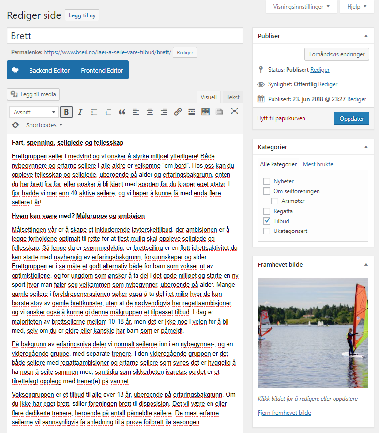Check Om seilforeningen category
This screenshot has height=433, width=379.
267,191
